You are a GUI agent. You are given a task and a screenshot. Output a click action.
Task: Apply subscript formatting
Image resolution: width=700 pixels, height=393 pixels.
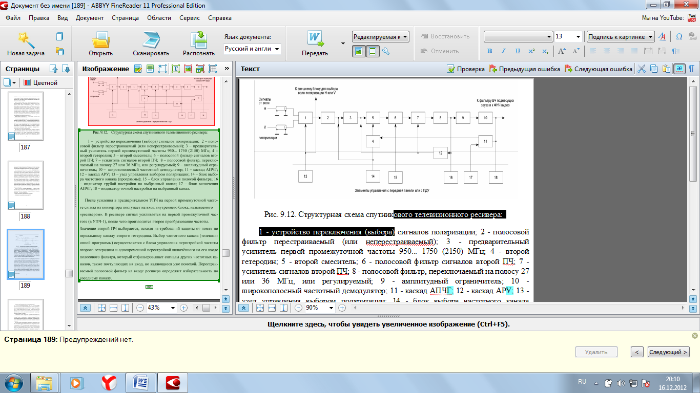point(545,51)
